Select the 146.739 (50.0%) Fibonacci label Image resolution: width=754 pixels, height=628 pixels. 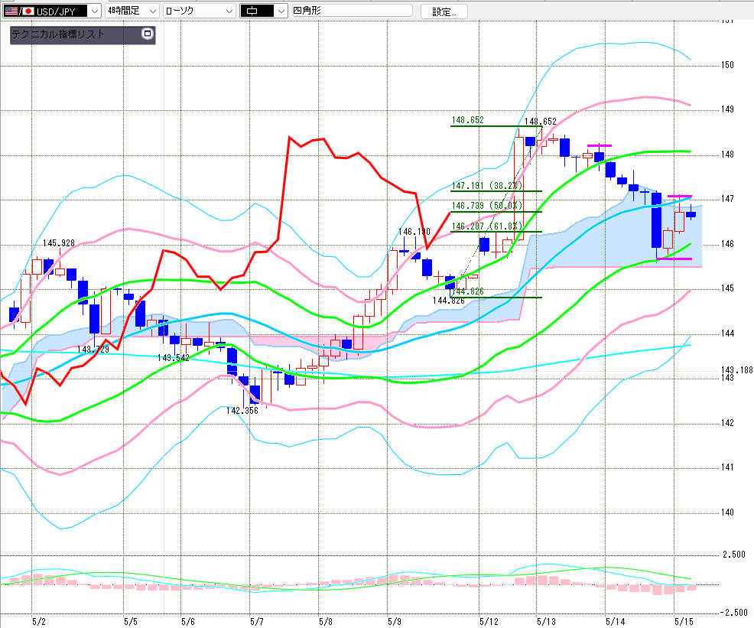pyautogui.click(x=486, y=206)
